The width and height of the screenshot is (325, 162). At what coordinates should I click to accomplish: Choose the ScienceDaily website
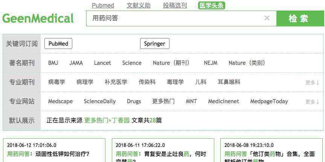100,101
